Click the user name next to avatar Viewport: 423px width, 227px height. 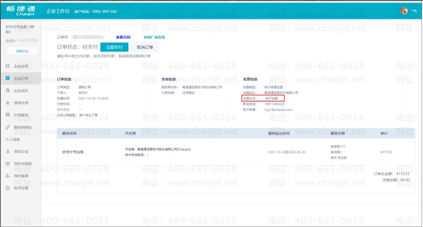click(x=414, y=11)
